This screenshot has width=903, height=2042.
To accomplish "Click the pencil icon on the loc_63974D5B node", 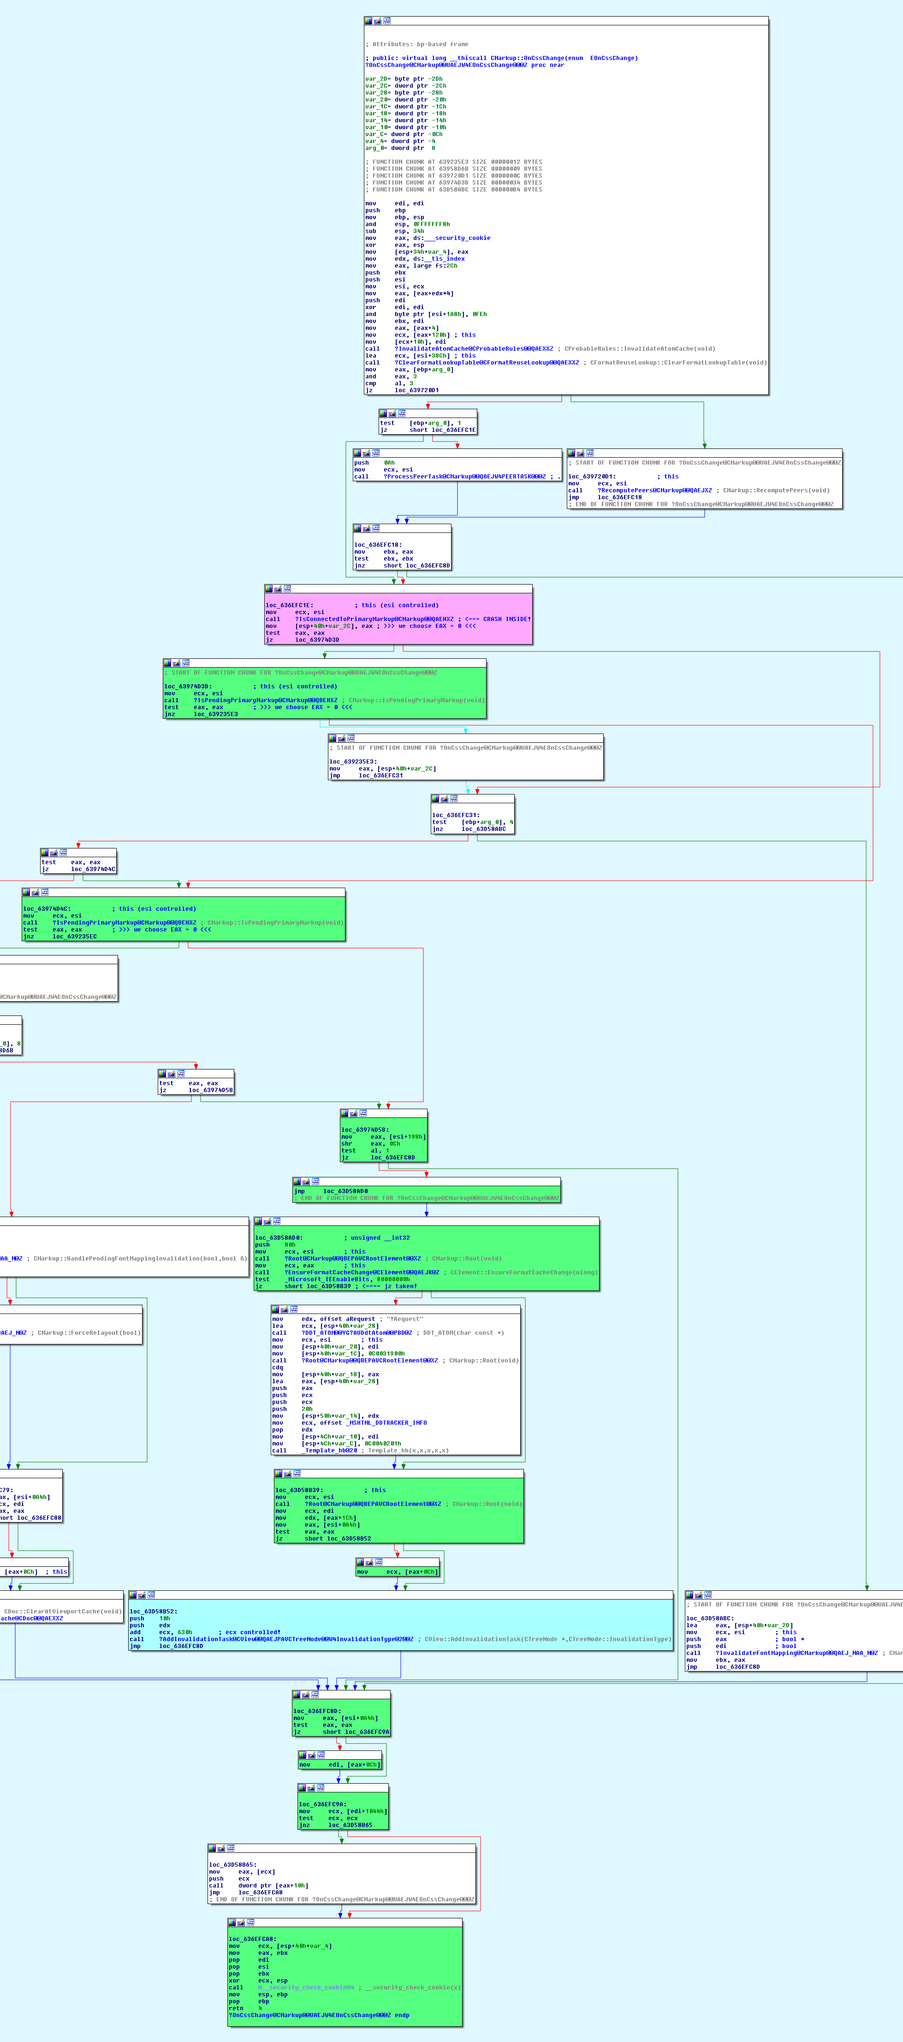I will [x=353, y=1113].
